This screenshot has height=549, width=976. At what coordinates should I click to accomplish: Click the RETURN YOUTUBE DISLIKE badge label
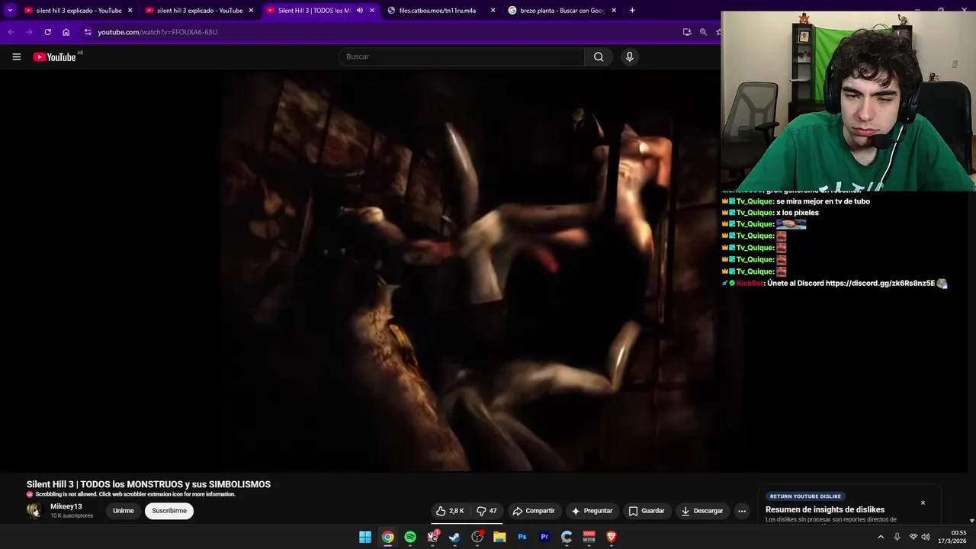[805, 496]
